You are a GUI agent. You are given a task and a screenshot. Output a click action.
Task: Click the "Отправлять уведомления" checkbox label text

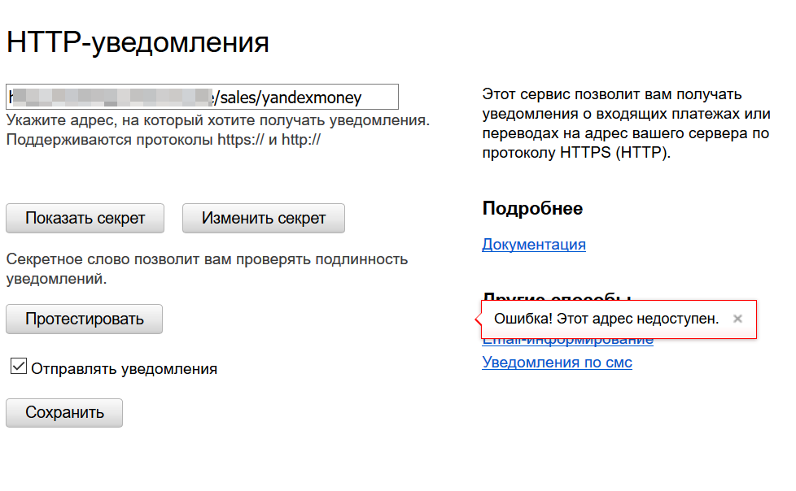click(124, 369)
